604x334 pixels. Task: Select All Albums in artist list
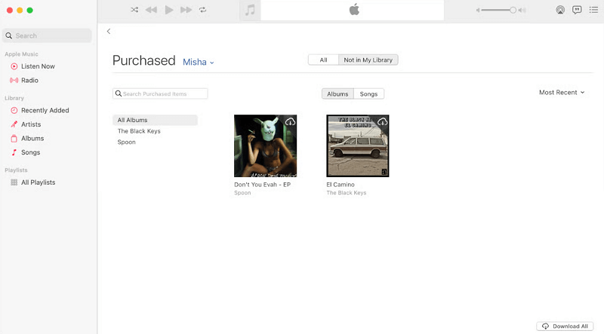pyautogui.click(x=155, y=120)
